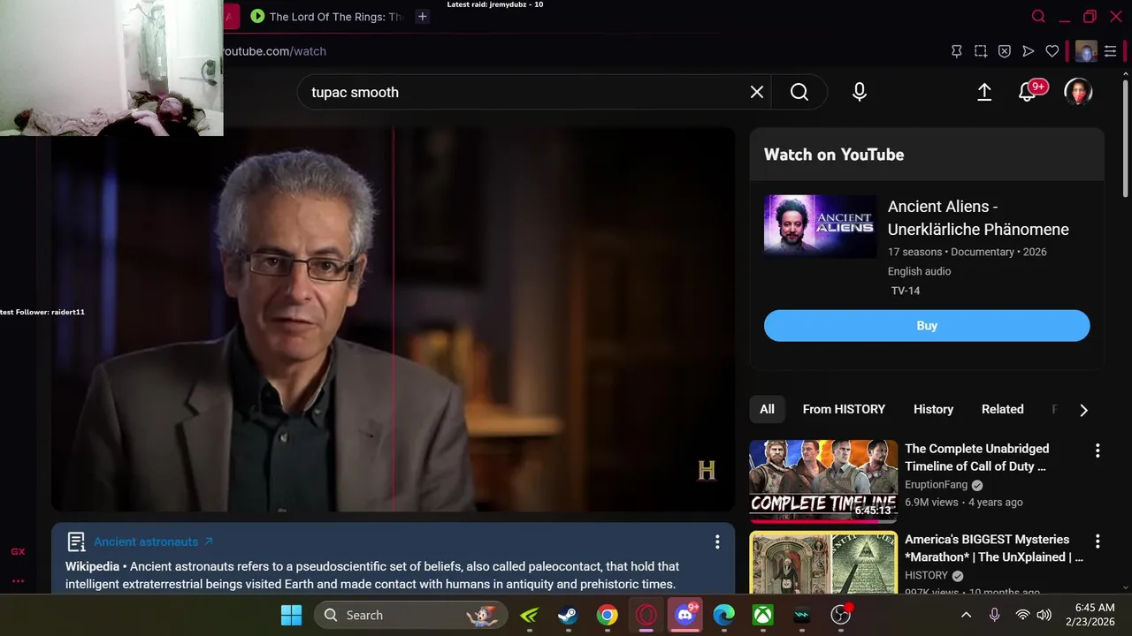Open Google Chrome from taskbar
The image size is (1132, 636).
tap(607, 615)
